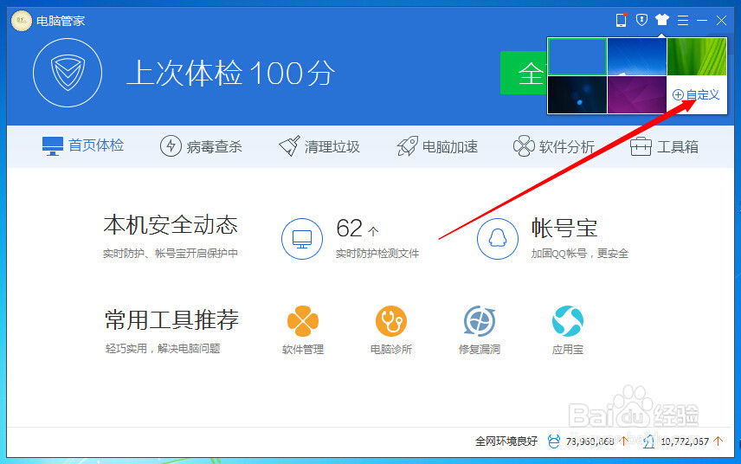Click 实时防护、帐号宝开启保护中 text

171,254
